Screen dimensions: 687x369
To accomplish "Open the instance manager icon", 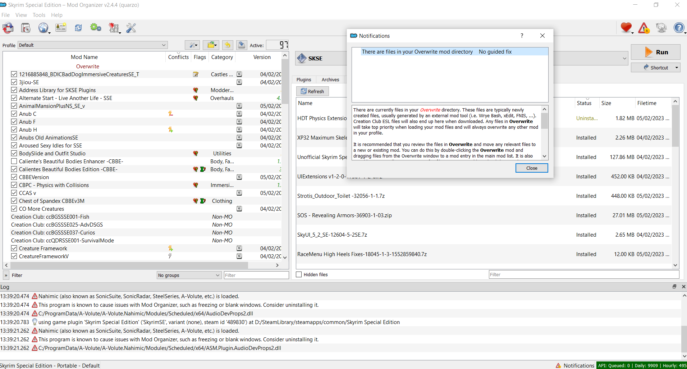I will (8, 28).
